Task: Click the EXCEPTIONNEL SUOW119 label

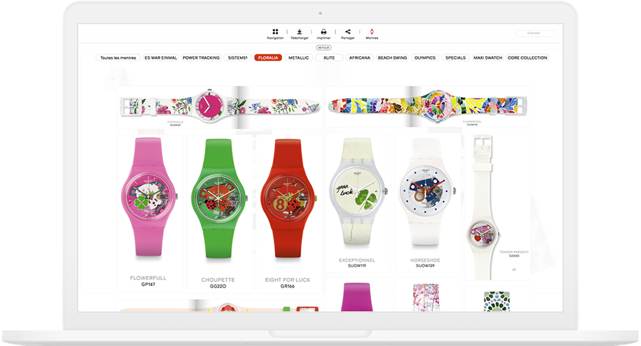Action: pyautogui.click(x=357, y=263)
